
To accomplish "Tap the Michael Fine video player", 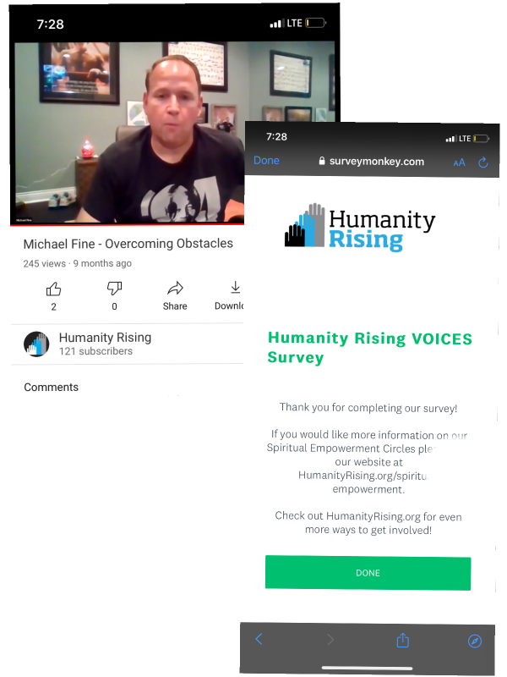I will click(x=129, y=132).
